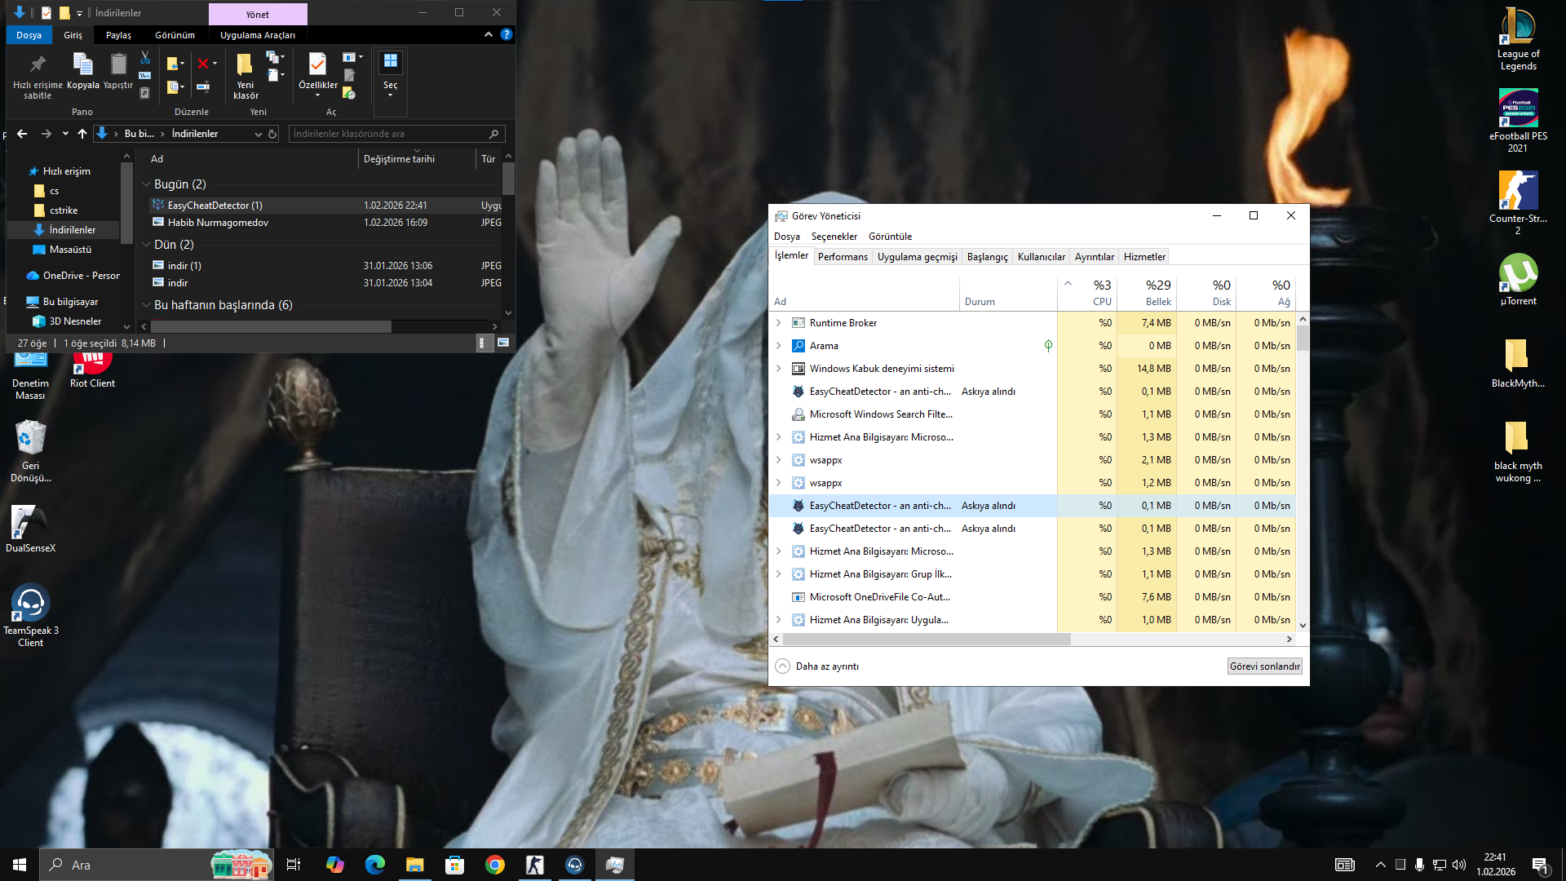Switch to Performans tab in Görev Yöneticisi
1566x881 pixels.
[x=843, y=257]
